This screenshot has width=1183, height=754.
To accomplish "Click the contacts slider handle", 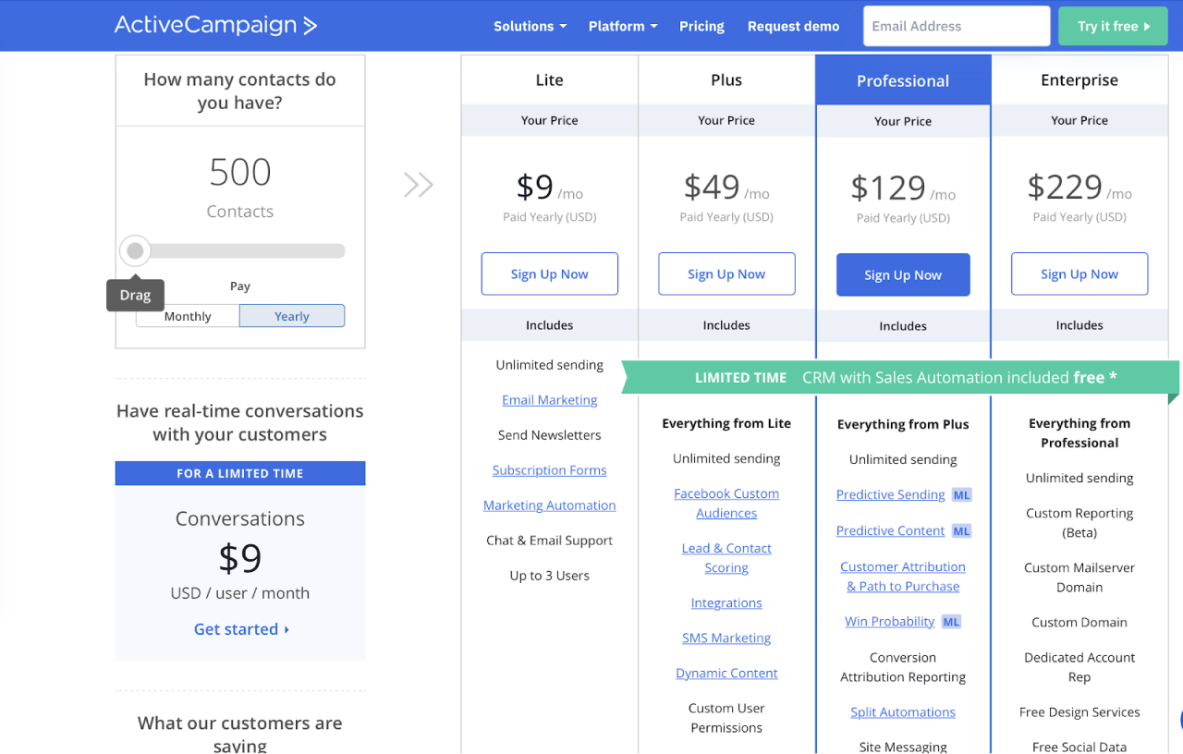I will tap(135, 250).
